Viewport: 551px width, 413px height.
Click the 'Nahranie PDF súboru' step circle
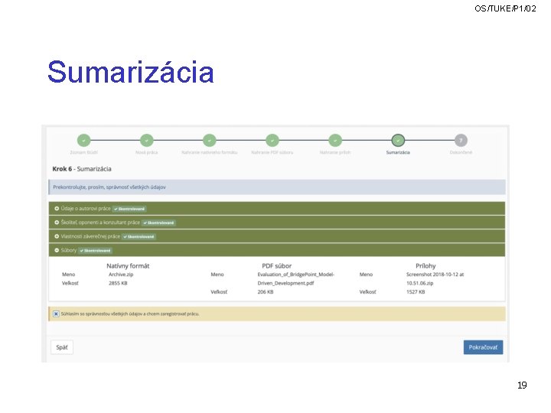272,140
